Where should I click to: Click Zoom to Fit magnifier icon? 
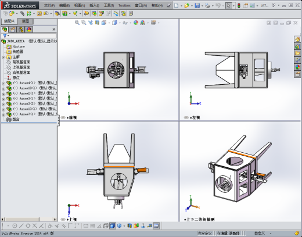[x=77, y=23]
